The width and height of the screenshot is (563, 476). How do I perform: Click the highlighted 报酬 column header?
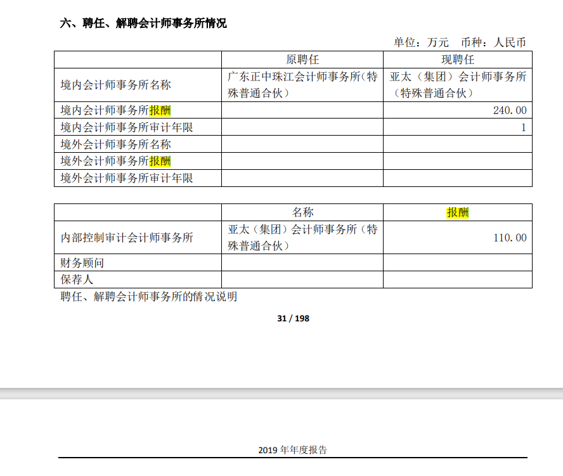[x=458, y=212]
